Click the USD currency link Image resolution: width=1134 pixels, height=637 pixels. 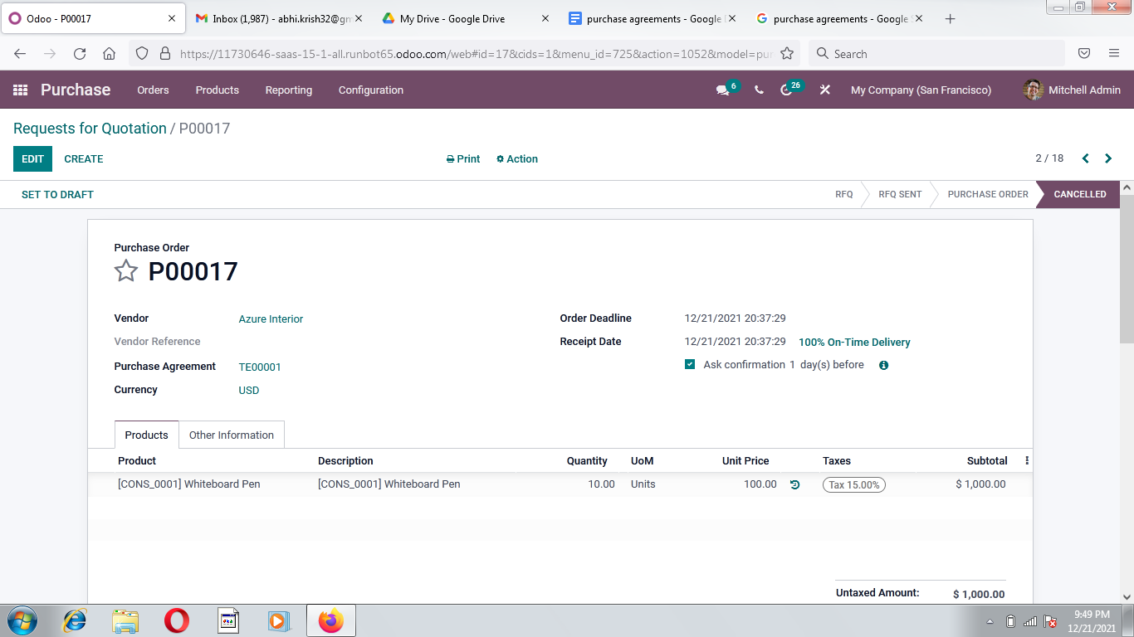tap(249, 390)
